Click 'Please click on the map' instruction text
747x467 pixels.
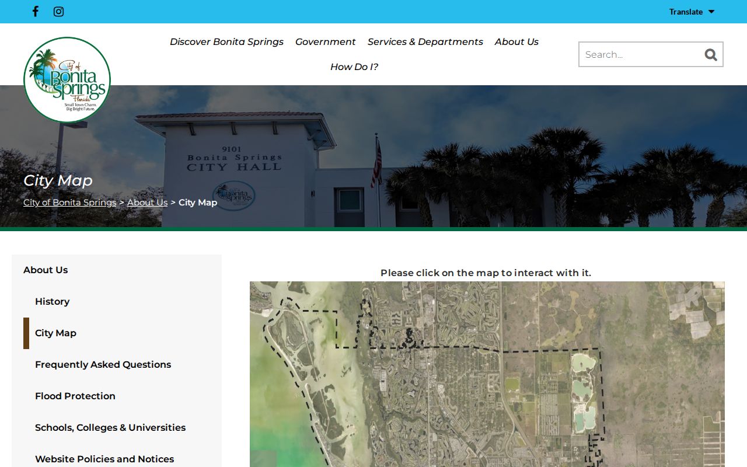click(486, 273)
